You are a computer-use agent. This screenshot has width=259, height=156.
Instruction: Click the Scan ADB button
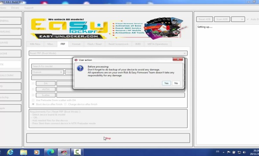pos(222,19)
